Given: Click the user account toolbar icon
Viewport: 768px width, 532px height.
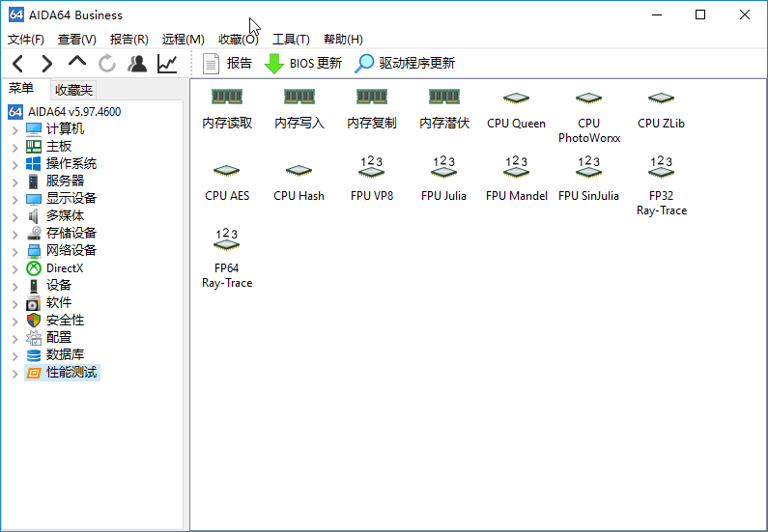Looking at the screenshot, I should pos(137,64).
